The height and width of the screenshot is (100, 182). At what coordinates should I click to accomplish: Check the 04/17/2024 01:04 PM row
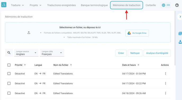[9, 74]
